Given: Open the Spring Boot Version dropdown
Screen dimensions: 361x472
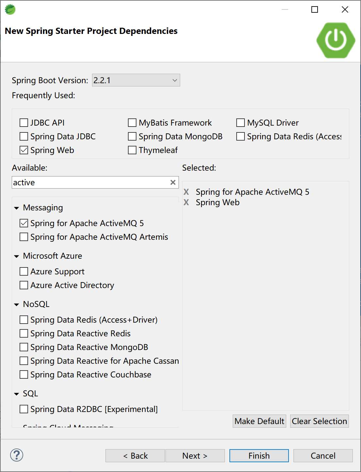Looking at the screenshot, I should [x=136, y=80].
